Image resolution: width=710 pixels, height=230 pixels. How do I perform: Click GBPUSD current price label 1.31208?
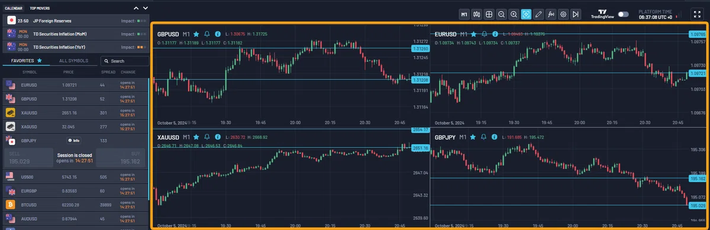tap(421, 80)
